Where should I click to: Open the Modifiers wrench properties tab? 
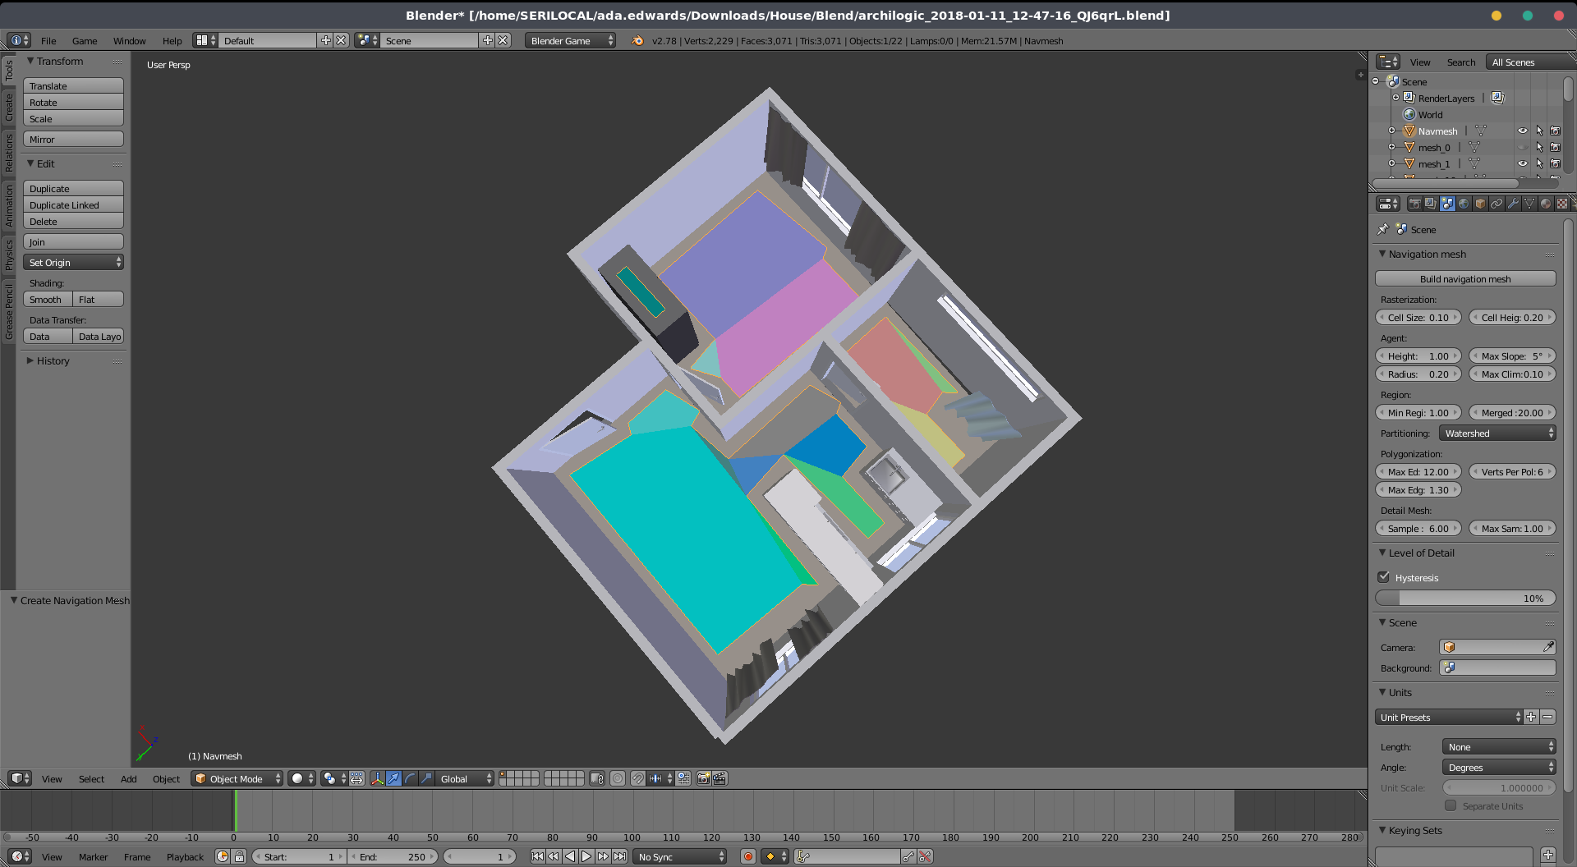click(x=1513, y=204)
